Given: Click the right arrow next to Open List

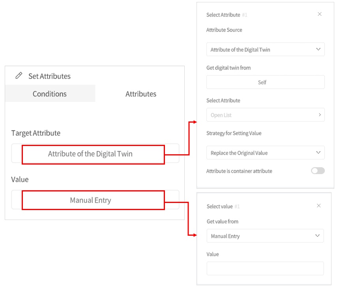Looking at the screenshot, I should [320, 115].
